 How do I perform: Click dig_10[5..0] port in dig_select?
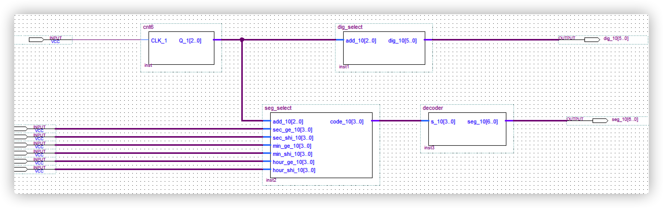click(x=402, y=41)
